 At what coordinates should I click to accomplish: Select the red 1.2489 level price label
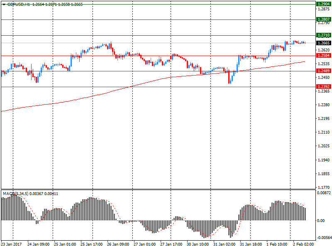pyautogui.click(x=324, y=71)
